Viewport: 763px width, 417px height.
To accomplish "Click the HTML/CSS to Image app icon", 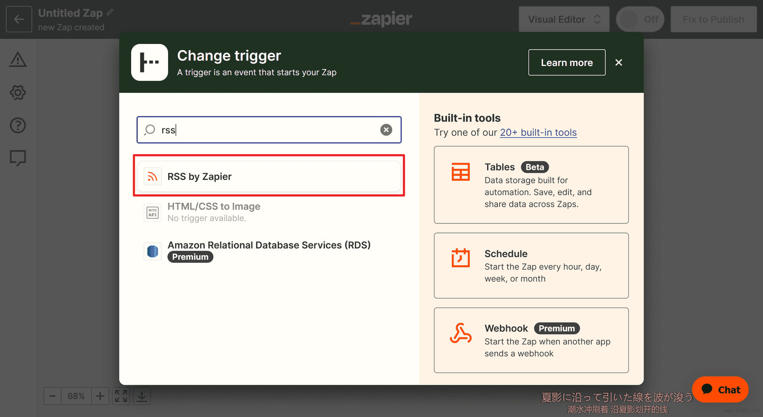I will (x=153, y=212).
